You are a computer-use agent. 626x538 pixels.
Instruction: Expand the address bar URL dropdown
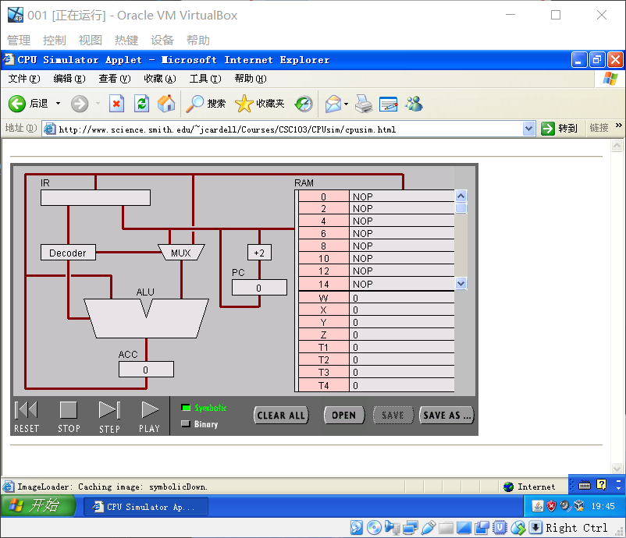(x=528, y=129)
